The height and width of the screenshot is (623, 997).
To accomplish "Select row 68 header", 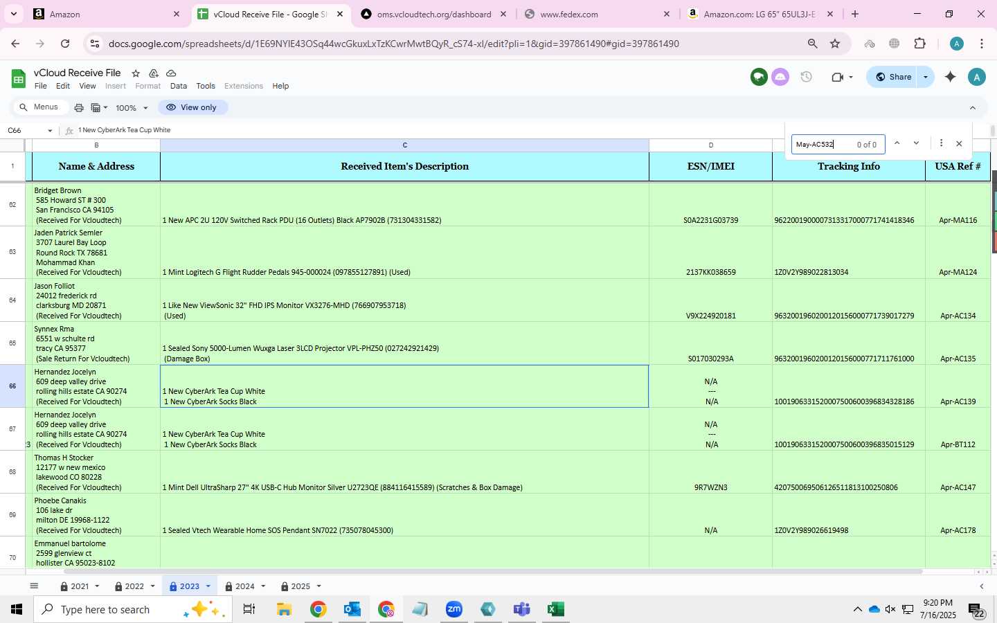I will pyautogui.click(x=12, y=472).
